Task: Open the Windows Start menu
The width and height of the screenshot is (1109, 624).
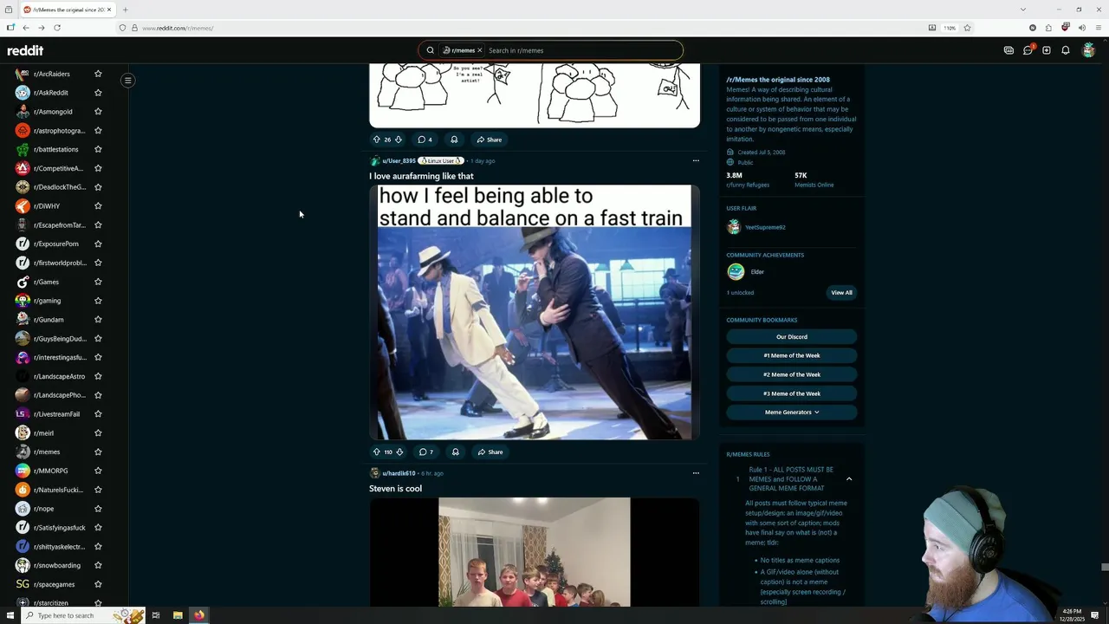Action: (x=10, y=615)
